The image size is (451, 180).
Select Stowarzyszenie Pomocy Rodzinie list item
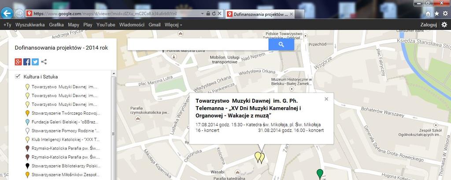click(66, 131)
